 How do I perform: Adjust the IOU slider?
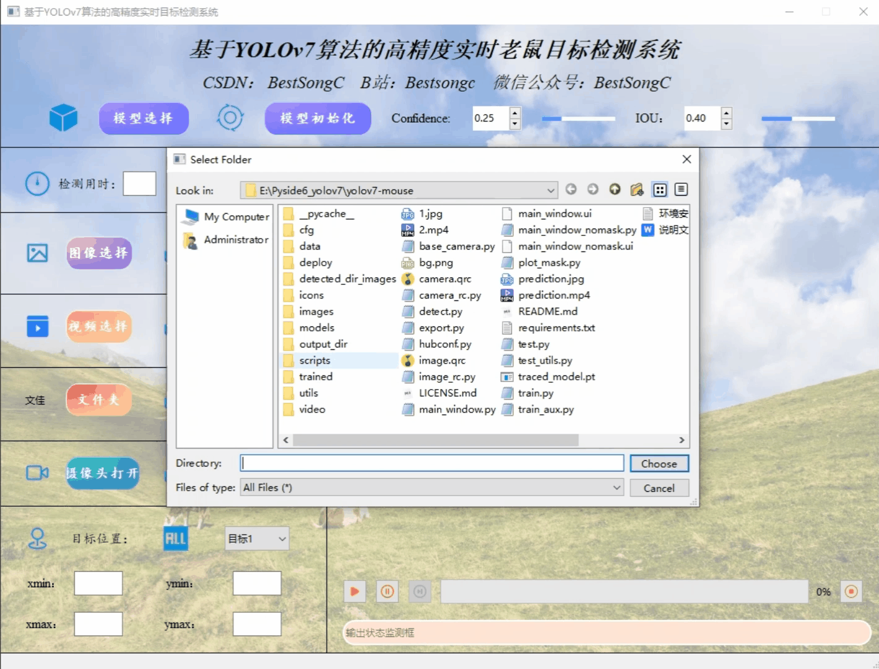(798, 118)
